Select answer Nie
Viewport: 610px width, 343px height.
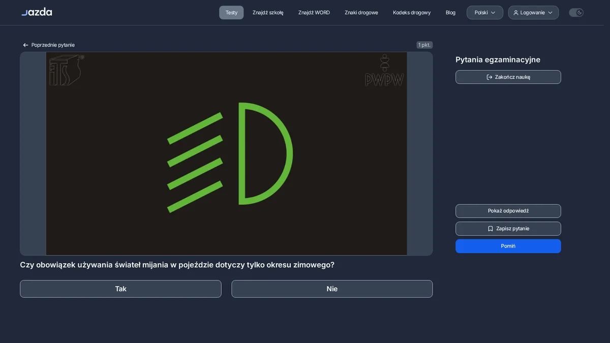(332, 289)
